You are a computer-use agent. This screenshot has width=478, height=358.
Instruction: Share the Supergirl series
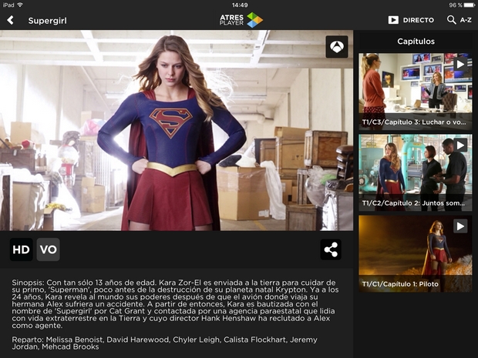331,249
